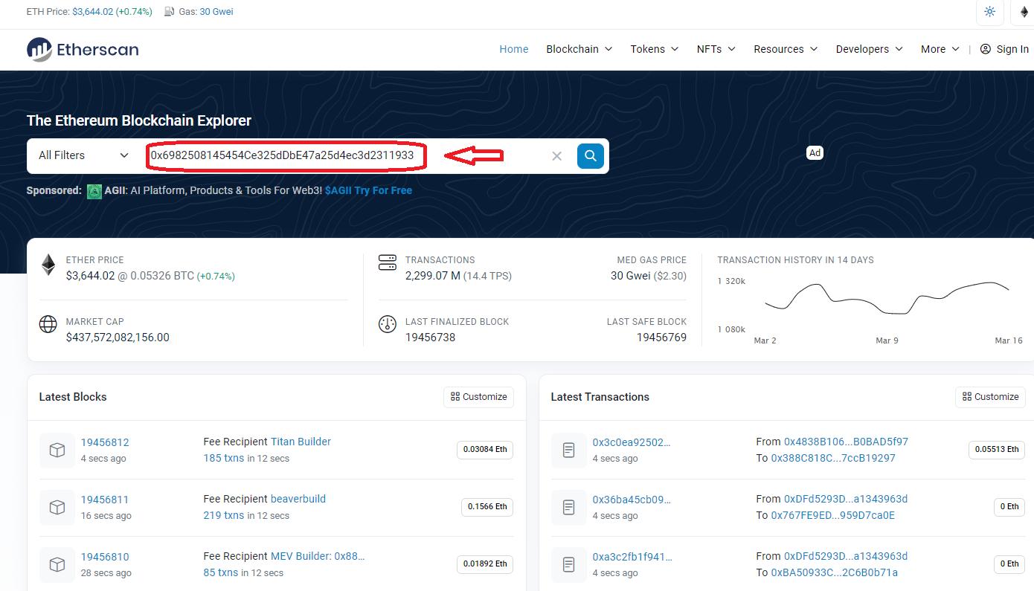Image resolution: width=1034 pixels, height=591 pixels.
Task: Click the document icon for transaction 0x36ba45cb09
Action: click(x=569, y=507)
